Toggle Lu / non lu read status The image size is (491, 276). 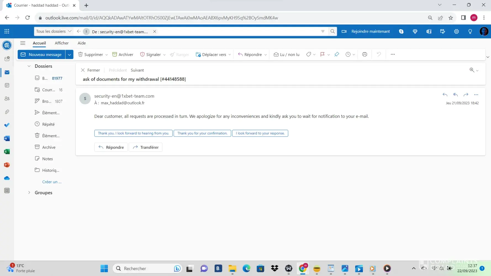(286, 54)
